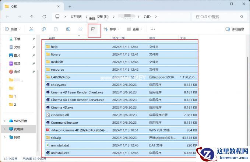Select sdk.zip file

click(122, 138)
